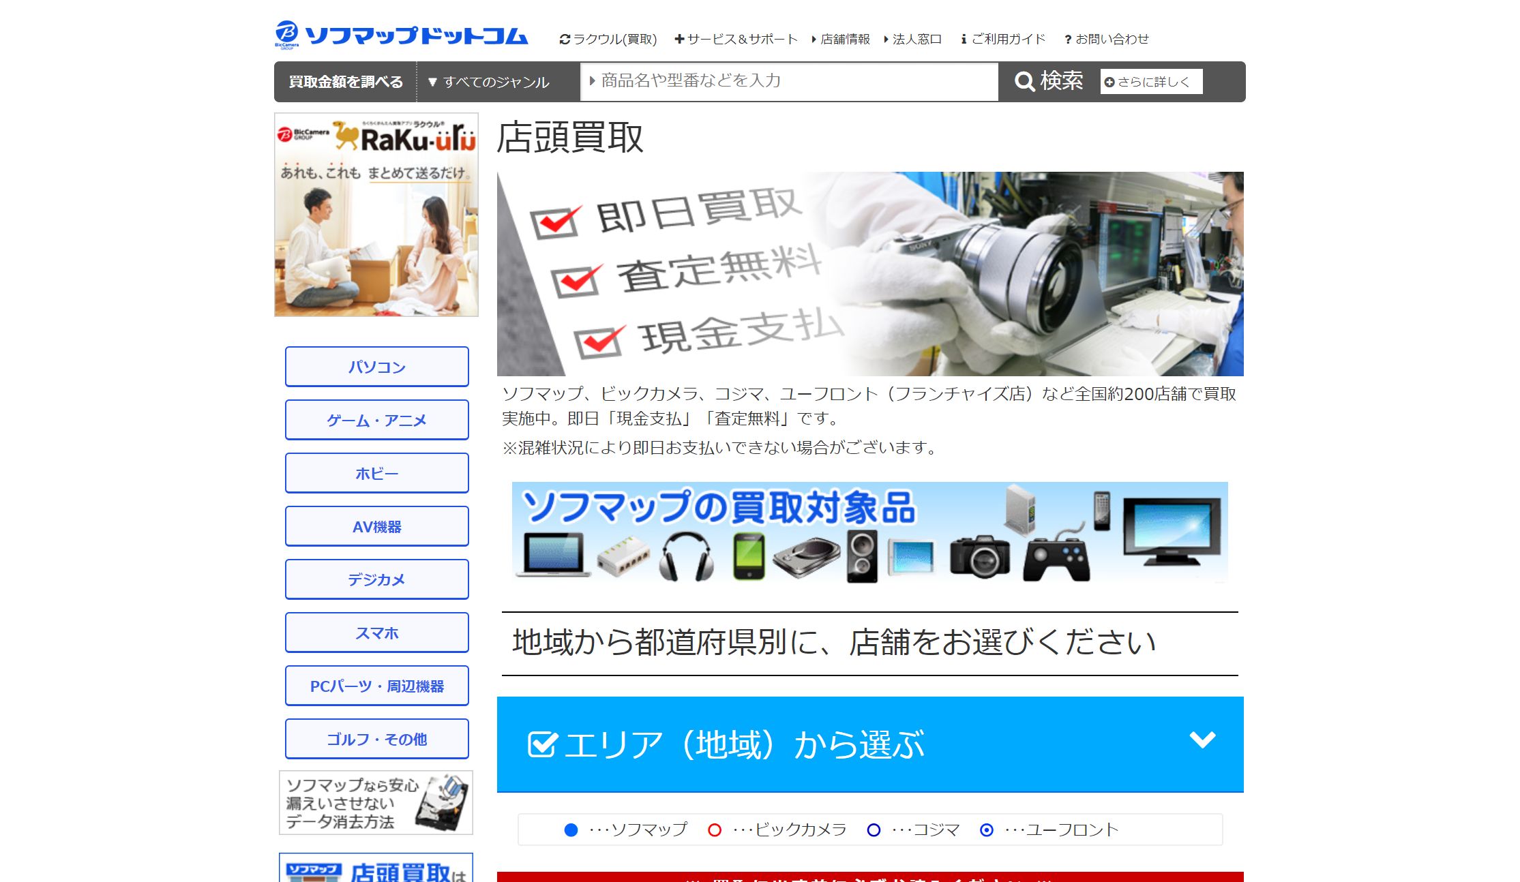This screenshot has height=882, width=1520.
Task: Open 店舗情報 menu
Action: (840, 40)
